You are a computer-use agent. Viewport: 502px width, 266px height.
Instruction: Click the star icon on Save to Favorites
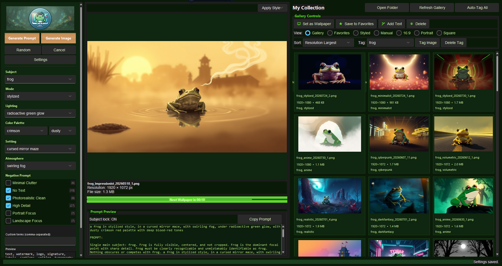point(341,24)
